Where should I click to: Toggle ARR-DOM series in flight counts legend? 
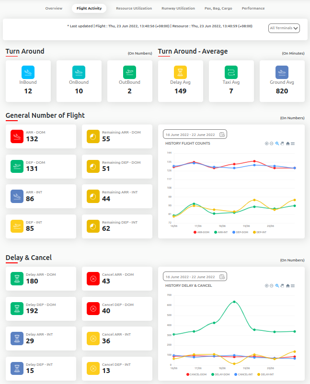pos(201,232)
